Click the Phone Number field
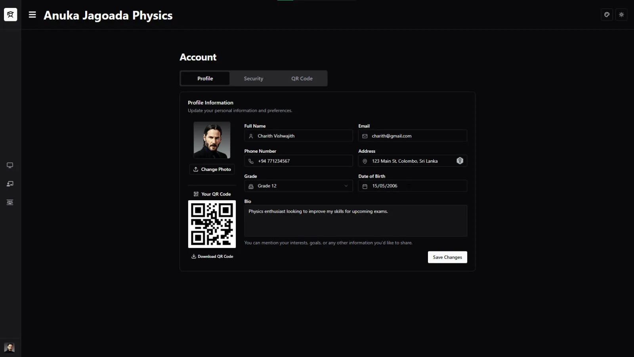This screenshot has height=357, width=634. [x=298, y=161]
